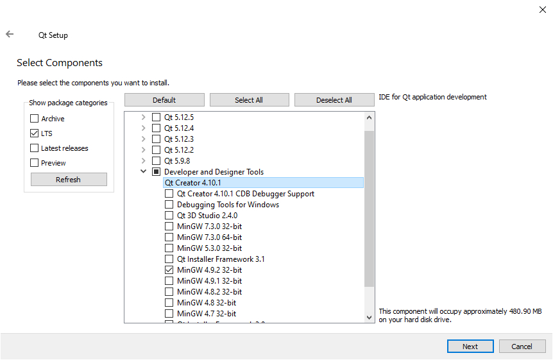Select the MinGW 7.3.0 64-bit label
The image size is (553, 360).
pos(210,237)
